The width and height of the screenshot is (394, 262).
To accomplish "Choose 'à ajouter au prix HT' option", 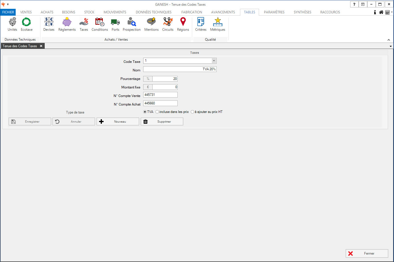I will coord(192,112).
